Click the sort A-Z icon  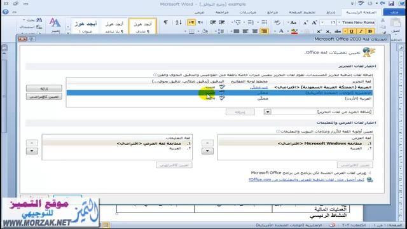click(x=179, y=23)
